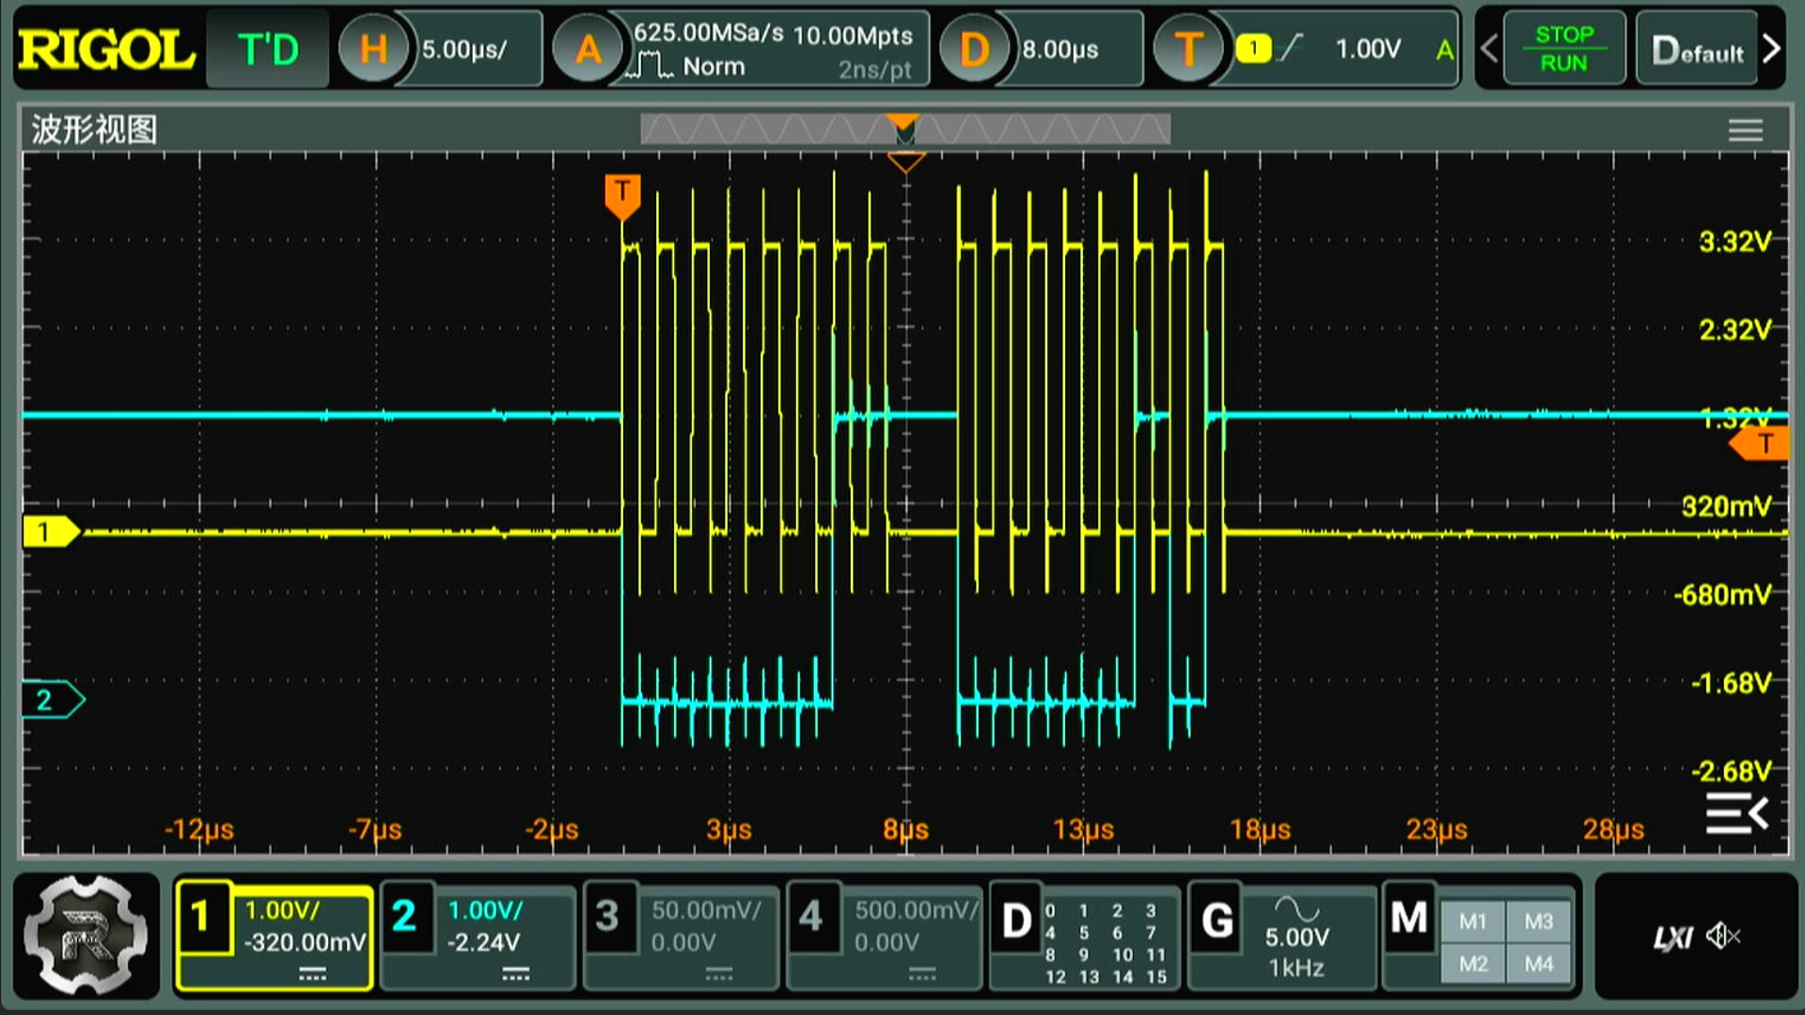1805x1015 pixels.
Task: Toggle channel 2 on the bottom bar
Action: click(478, 936)
